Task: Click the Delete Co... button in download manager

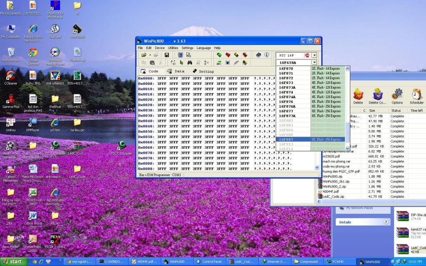Action: click(377, 96)
